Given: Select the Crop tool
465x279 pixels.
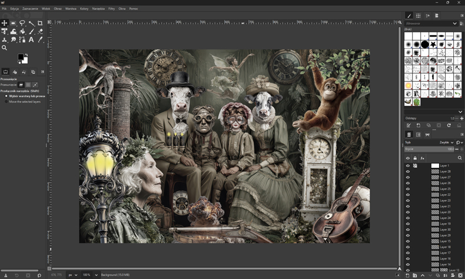Looking at the screenshot, I should 40,23.
